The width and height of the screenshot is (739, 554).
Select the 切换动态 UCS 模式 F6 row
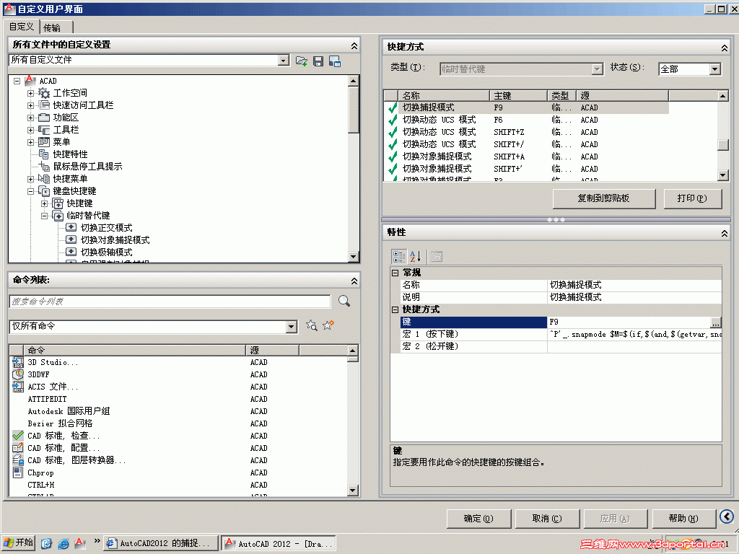[x=526, y=120]
